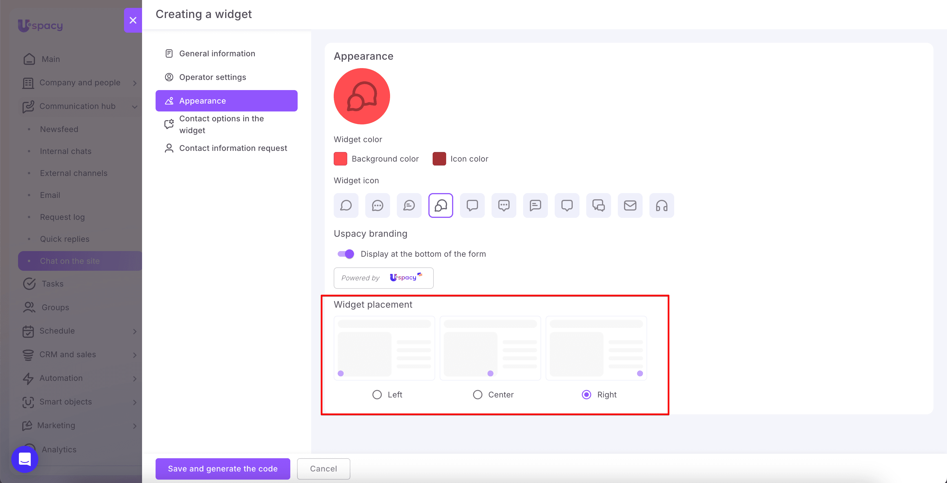This screenshot has width=947, height=483.
Task: Open External channels in the sidebar
Action: (74, 173)
